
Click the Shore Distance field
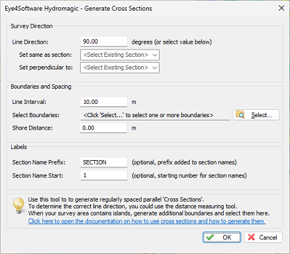(x=103, y=128)
